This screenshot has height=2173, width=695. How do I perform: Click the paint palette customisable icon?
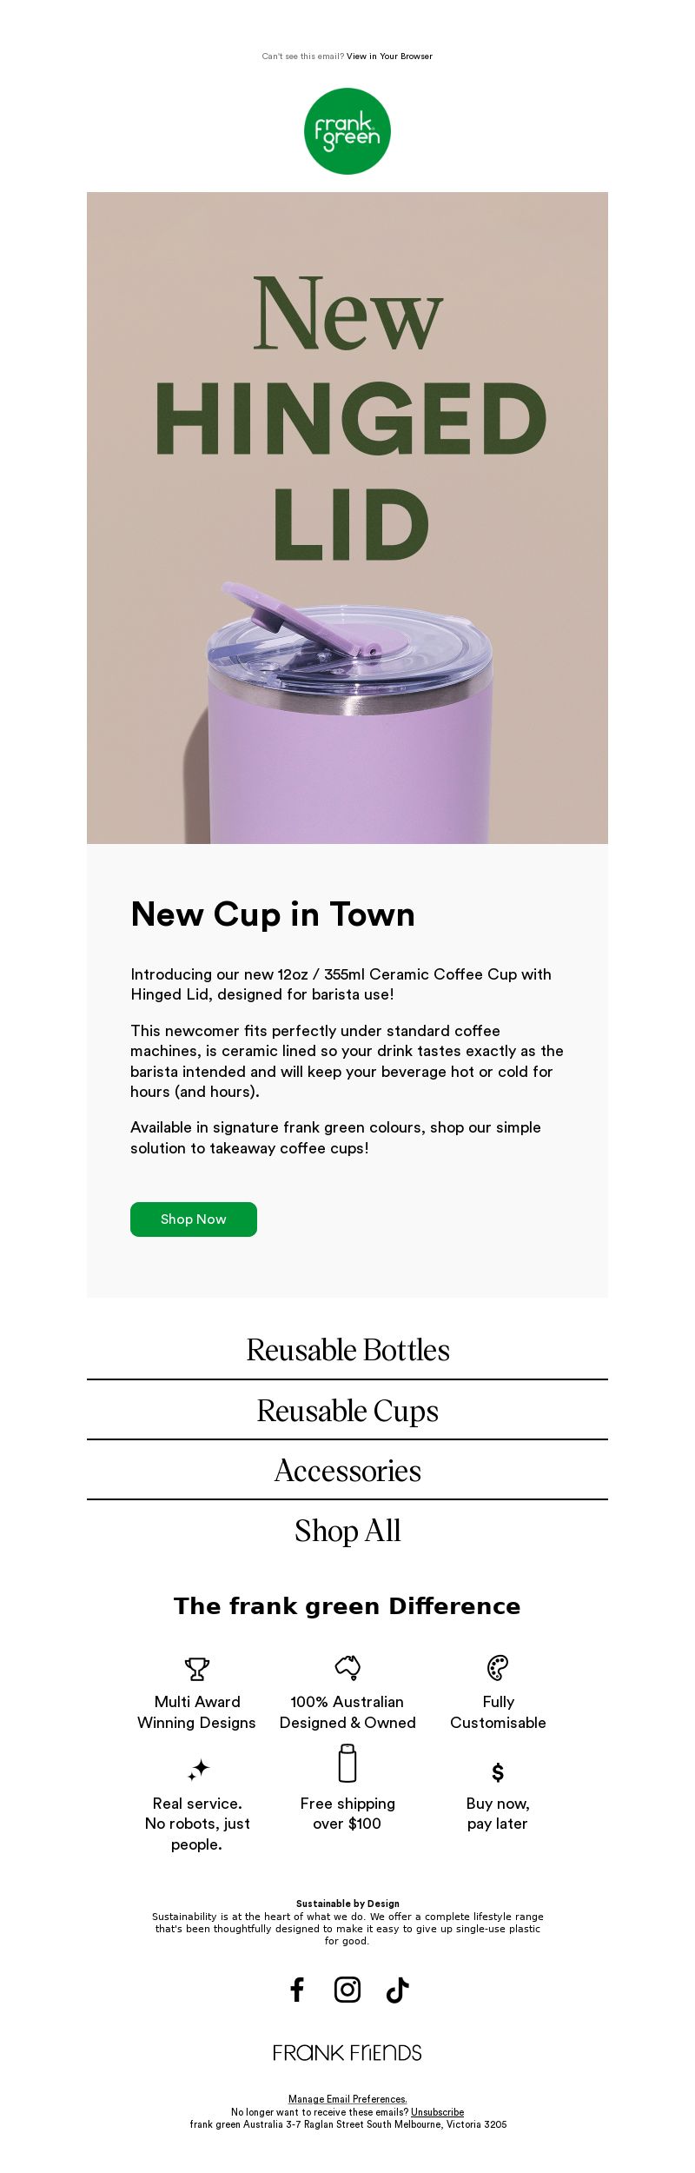click(498, 1668)
